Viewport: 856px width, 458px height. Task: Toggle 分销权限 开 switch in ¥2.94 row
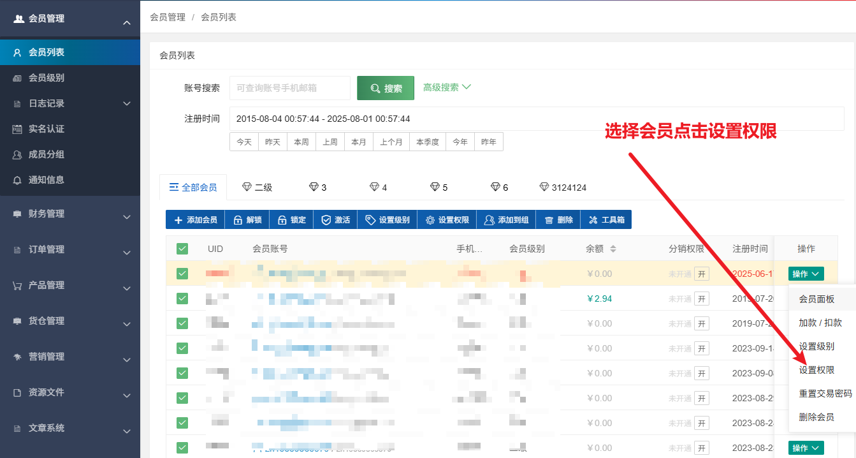[701, 299]
